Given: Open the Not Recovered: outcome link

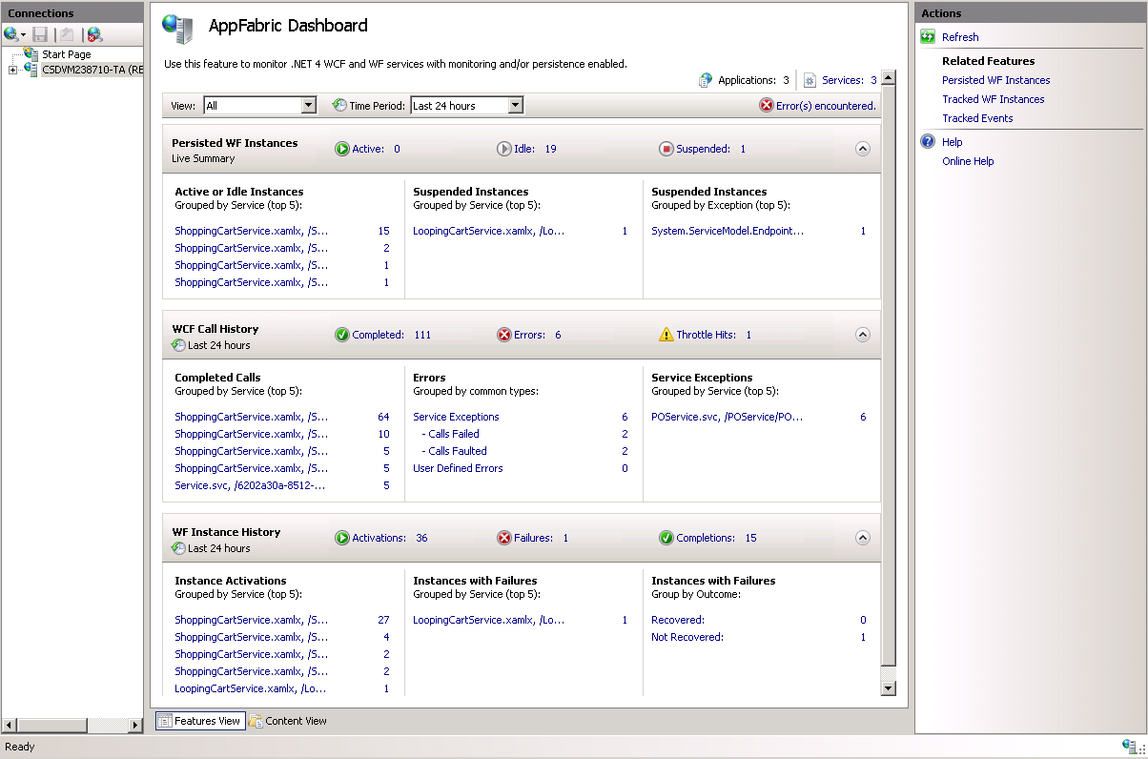Looking at the screenshot, I should (687, 637).
